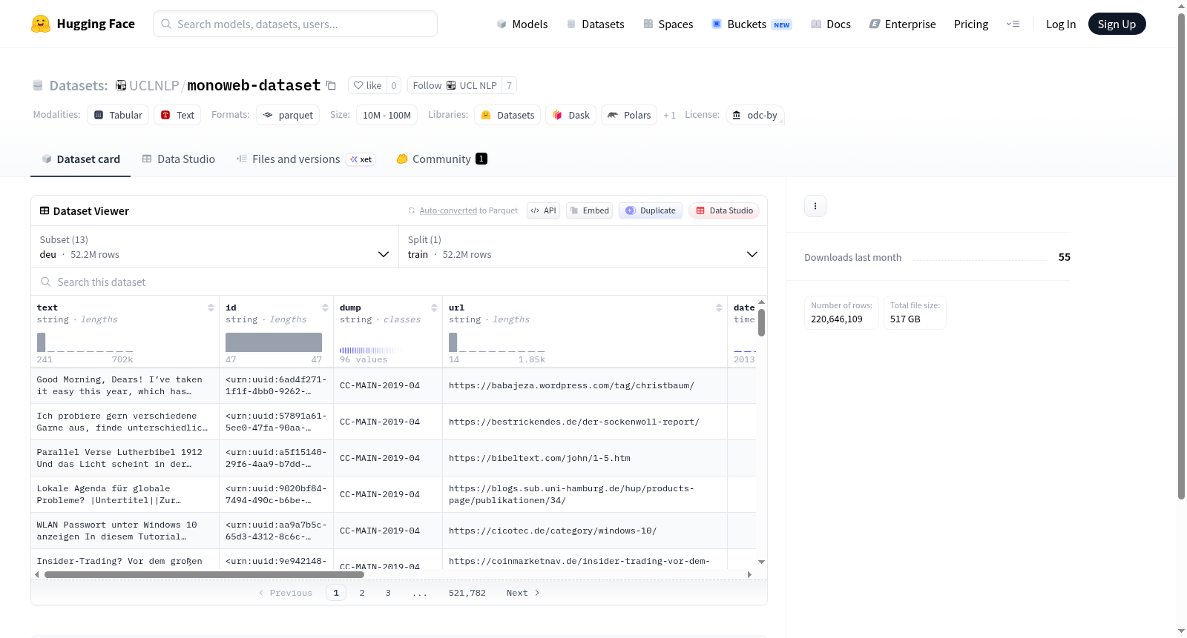This screenshot has height=638, width=1187.
Task: Open the navigation overflow menu icon
Action: click(x=1013, y=24)
